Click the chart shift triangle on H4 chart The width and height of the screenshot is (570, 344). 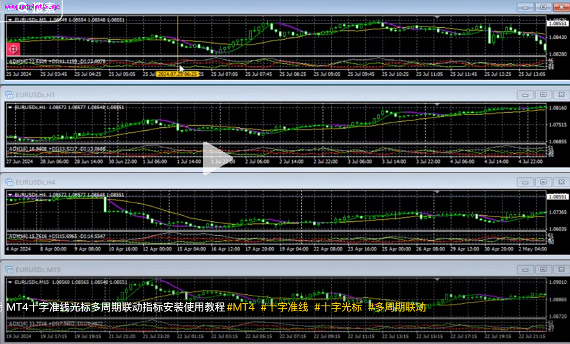coord(437,192)
